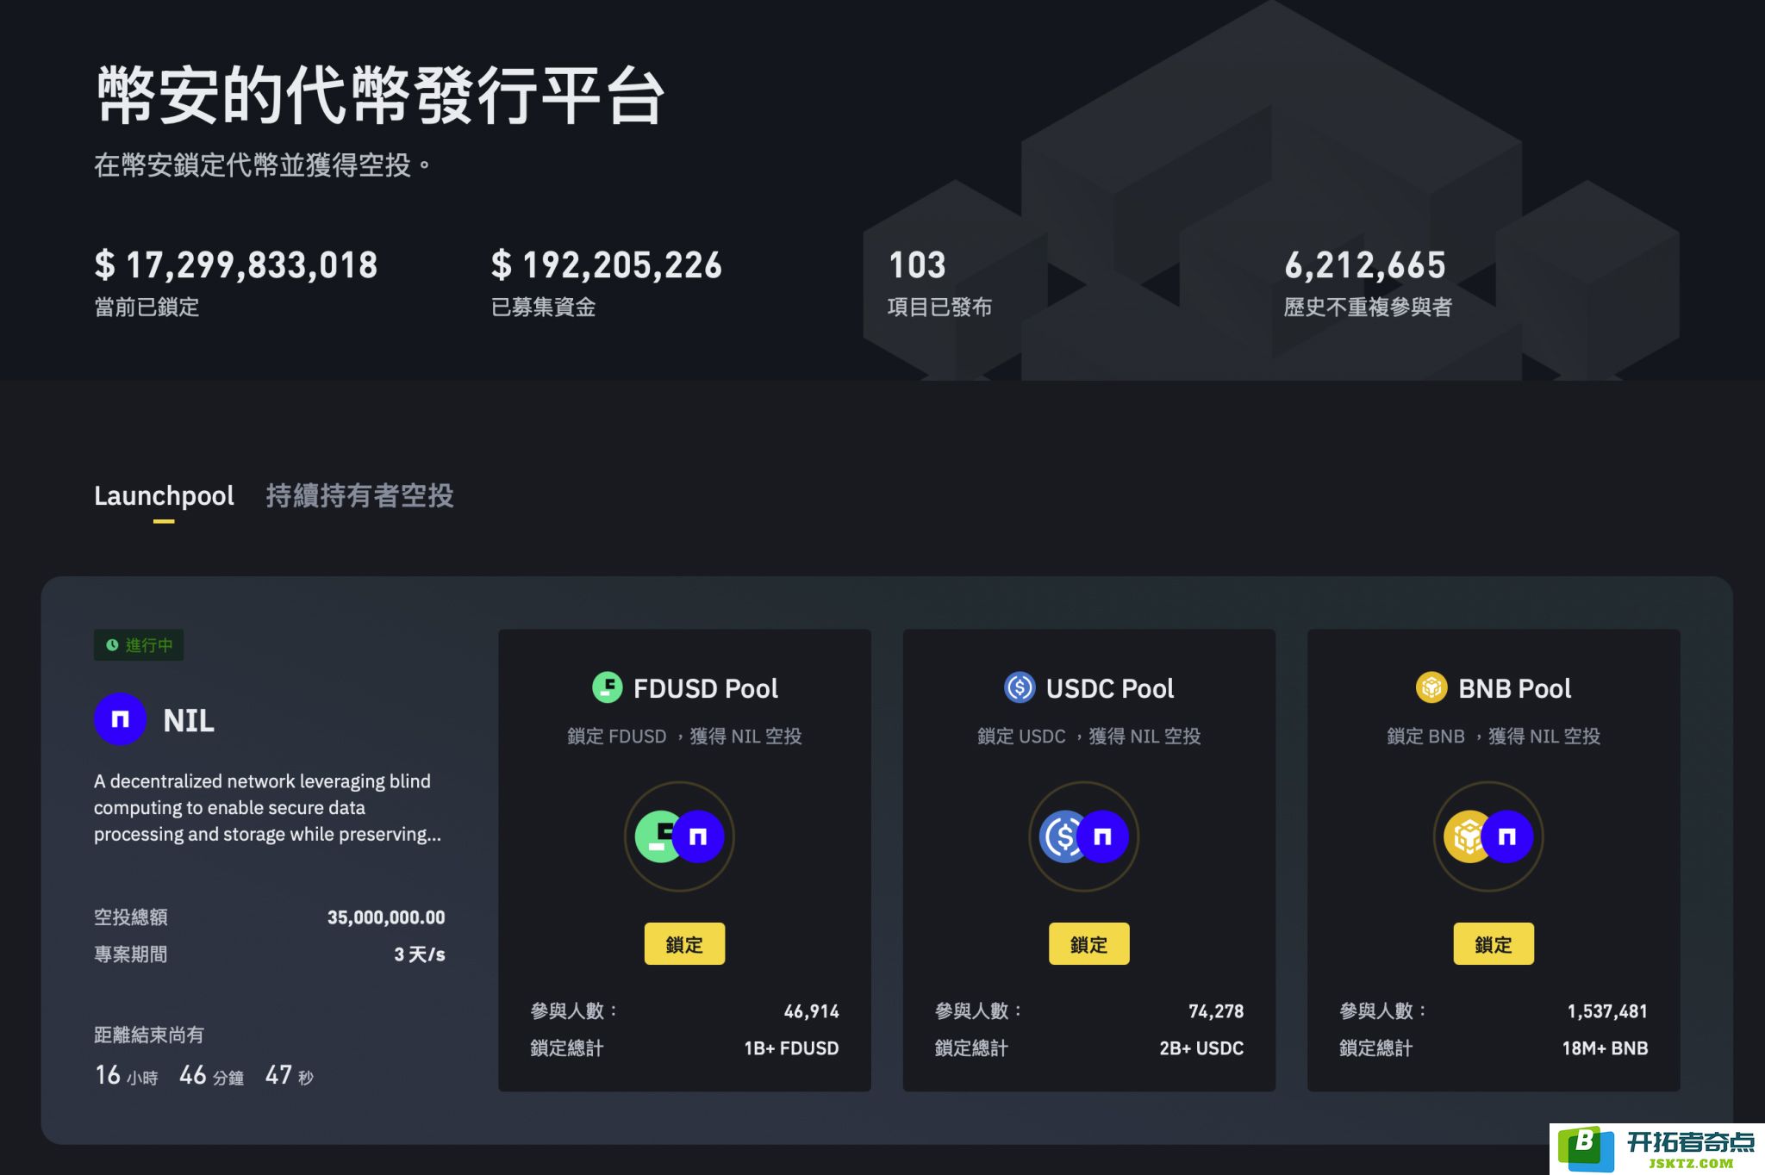Click the $ 17,299,833,018 locked value
1765x1175 pixels.
[236, 265]
